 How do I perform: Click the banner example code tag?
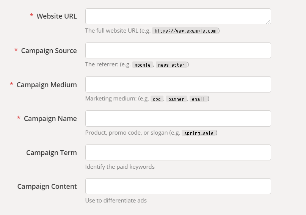[x=176, y=99]
